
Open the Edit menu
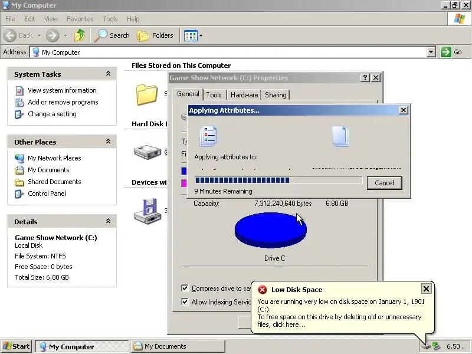29,19
